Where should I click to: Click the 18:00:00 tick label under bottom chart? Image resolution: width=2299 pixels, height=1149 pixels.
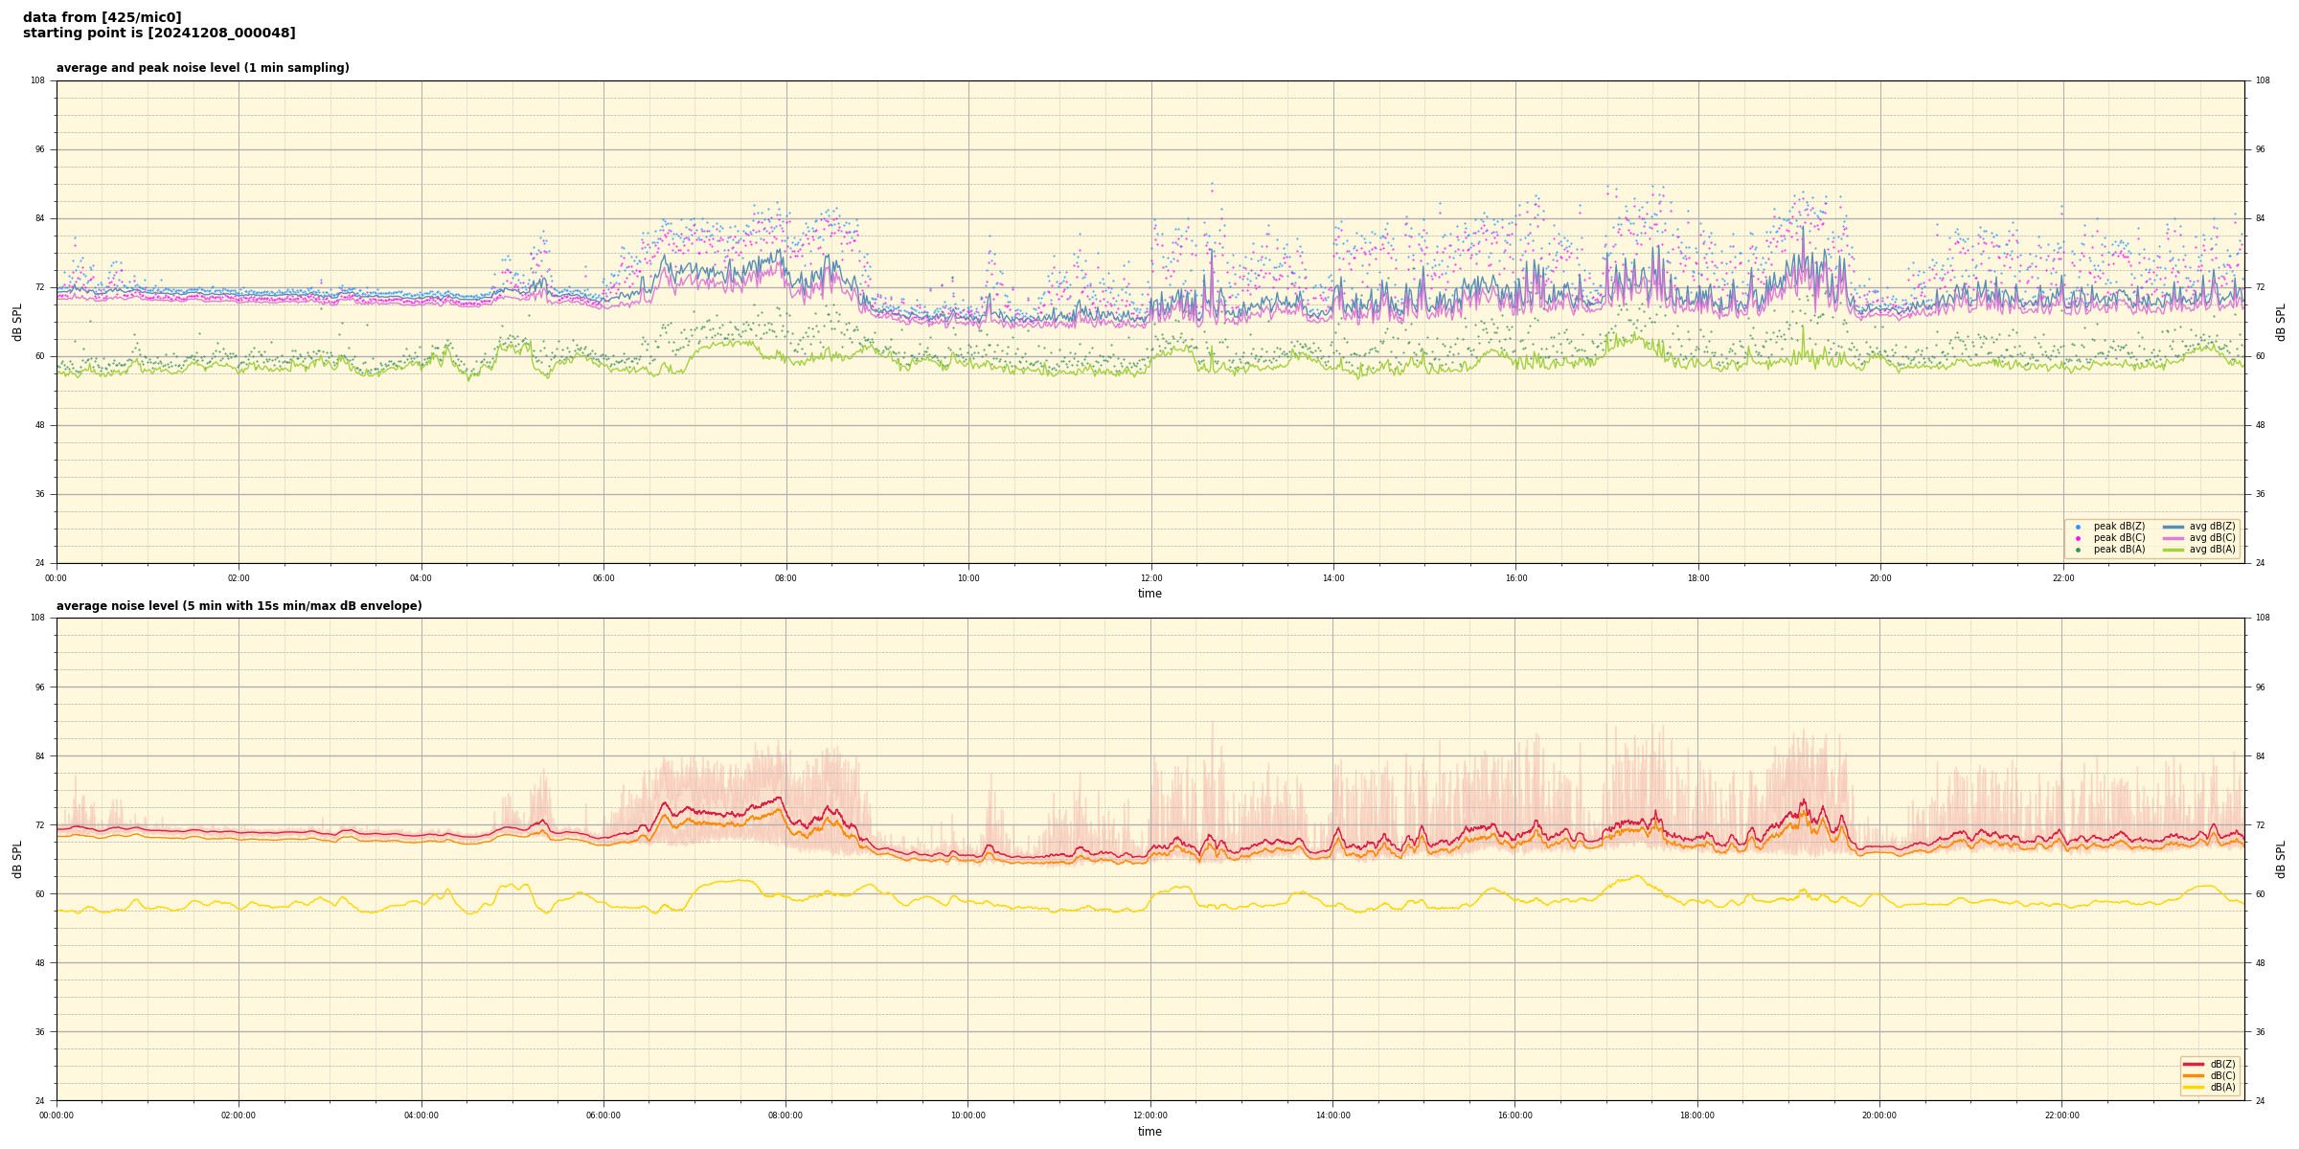[1697, 1115]
